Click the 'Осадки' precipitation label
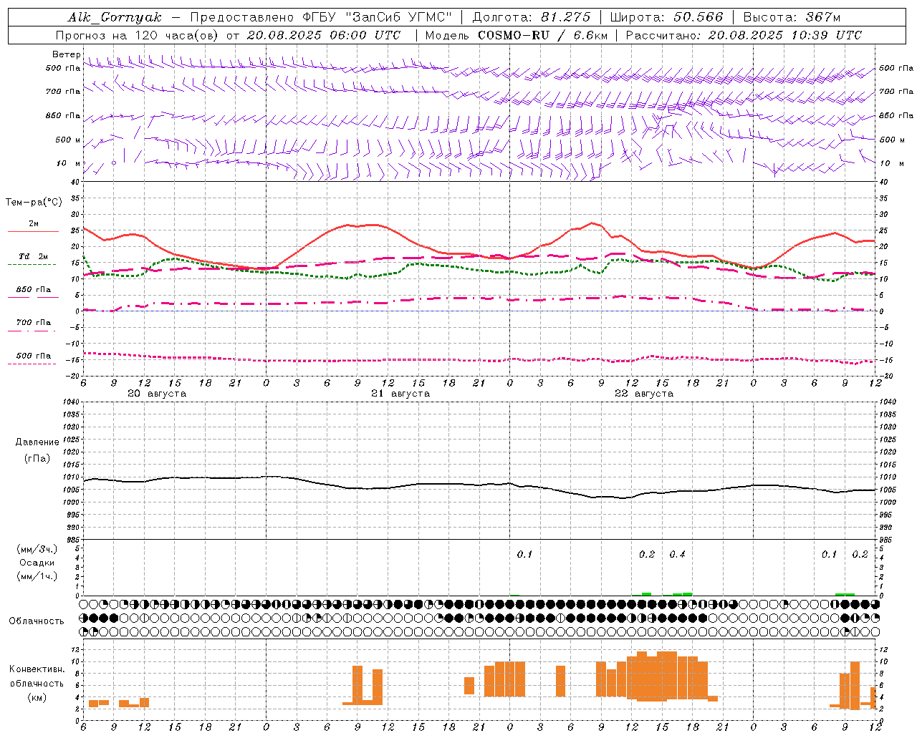The height and width of the screenshot is (733, 917). point(37,563)
